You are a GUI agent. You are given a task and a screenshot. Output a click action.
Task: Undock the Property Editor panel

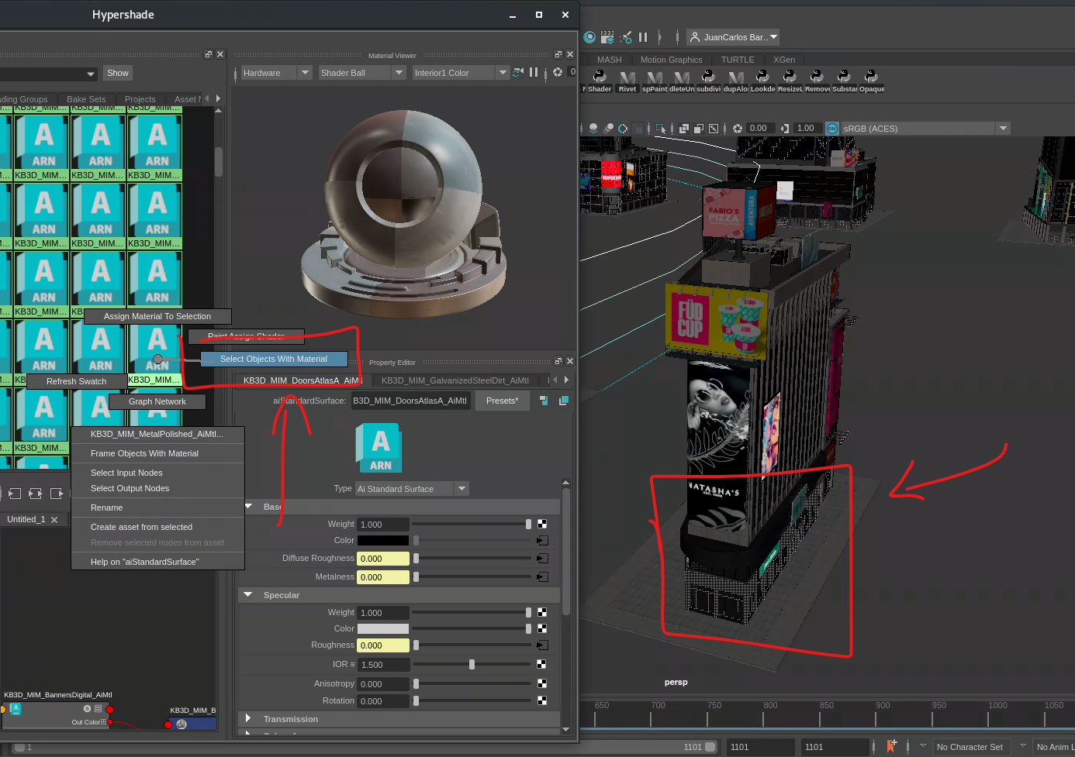pyautogui.click(x=558, y=361)
